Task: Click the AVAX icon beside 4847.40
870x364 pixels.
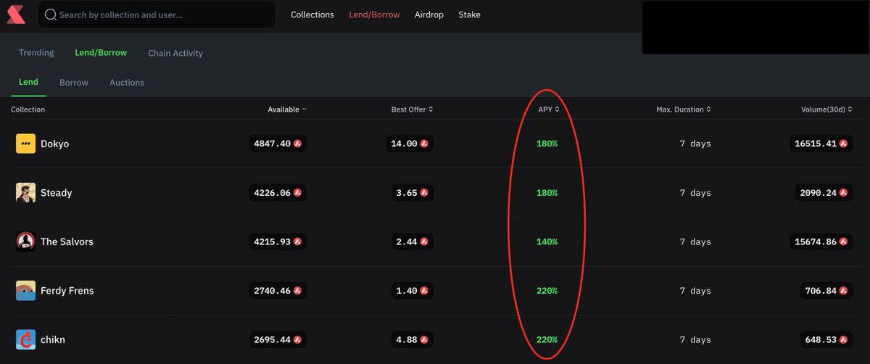Action: 297,144
